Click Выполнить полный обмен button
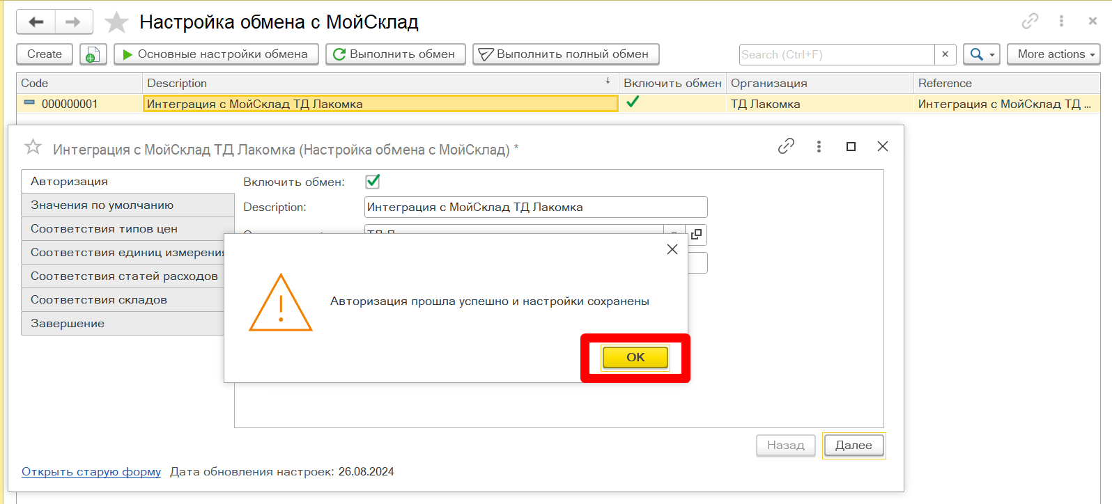 [566, 54]
